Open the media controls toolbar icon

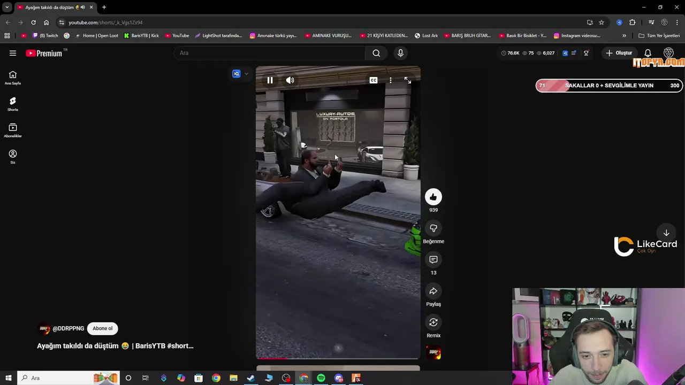651,22
